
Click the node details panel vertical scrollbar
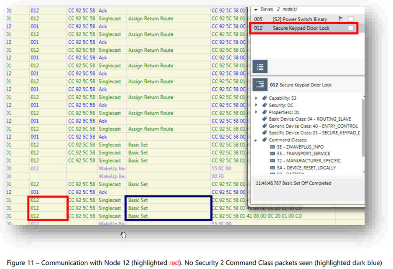point(363,128)
